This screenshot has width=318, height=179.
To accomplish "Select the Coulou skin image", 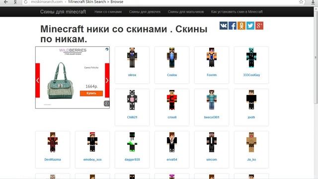I will tap(172, 58).
